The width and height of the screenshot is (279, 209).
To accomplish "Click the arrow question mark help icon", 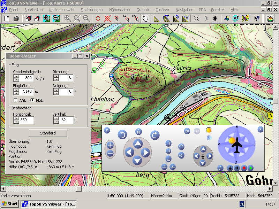I will click(x=257, y=18).
